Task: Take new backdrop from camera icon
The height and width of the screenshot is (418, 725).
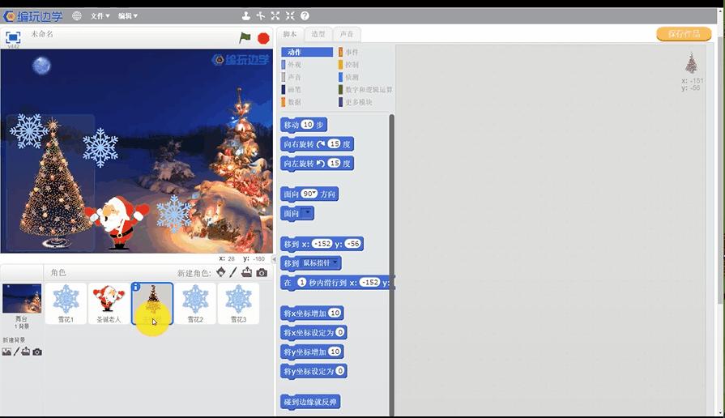Action: pyautogui.click(x=37, y=352)
